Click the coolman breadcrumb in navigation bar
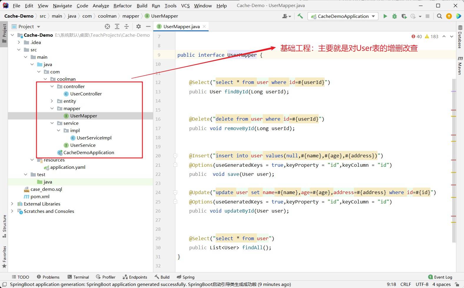Screen dimensions: 464x288 point(107,16)
